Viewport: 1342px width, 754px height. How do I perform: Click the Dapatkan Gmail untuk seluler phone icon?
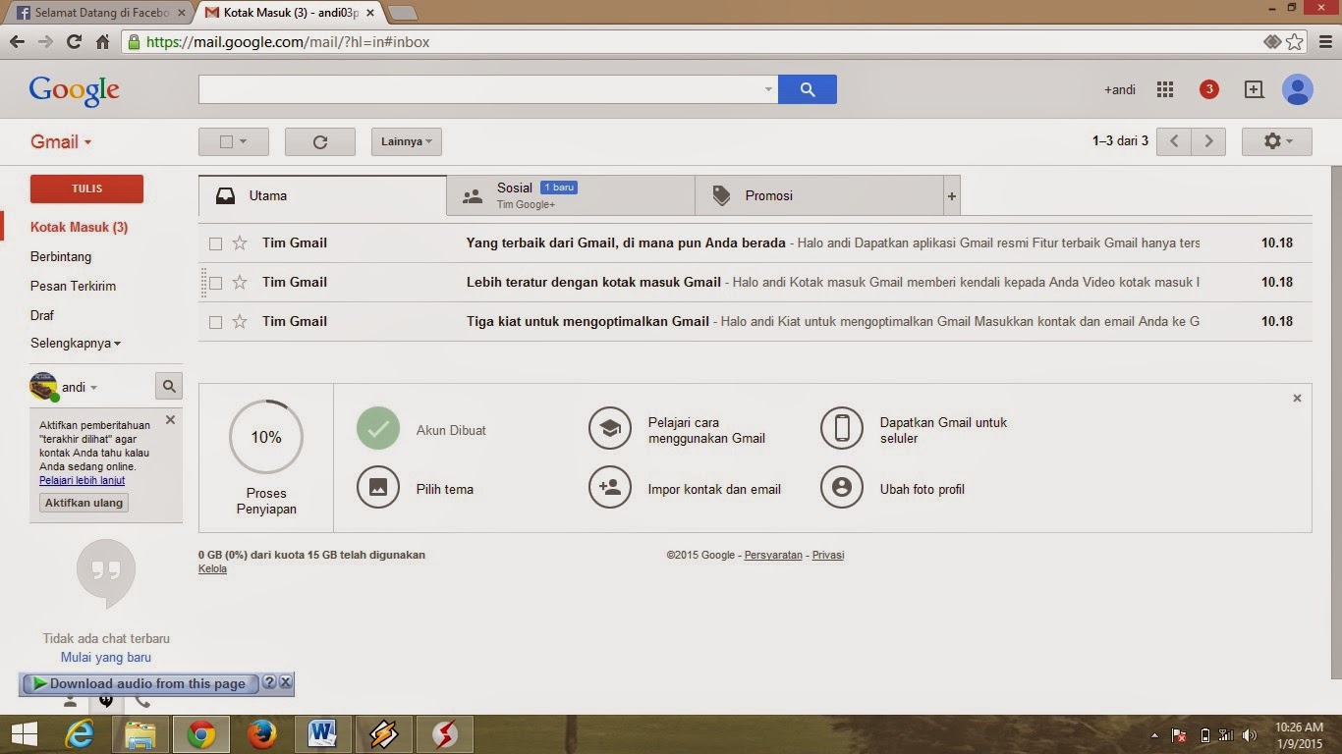842,428
